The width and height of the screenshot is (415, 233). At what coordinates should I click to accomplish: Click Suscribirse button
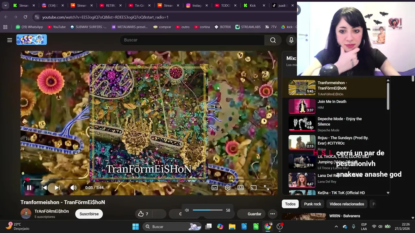click(x=89, y=214)
